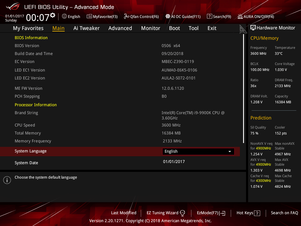Viewport: 301px width, 226px height.
Task: Click the Temperature value 33°C
Action: tap(279, 54)
